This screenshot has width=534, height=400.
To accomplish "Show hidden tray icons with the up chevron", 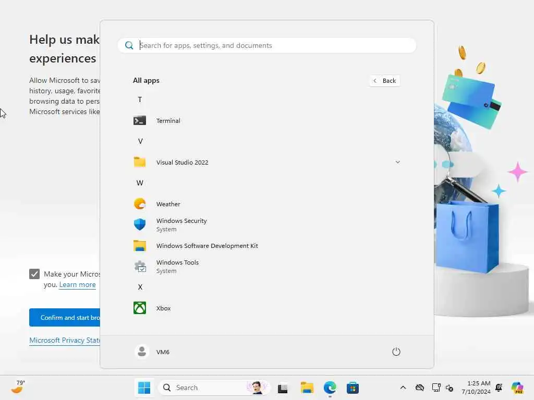I will pyautogui.click(x=403, y=387).
